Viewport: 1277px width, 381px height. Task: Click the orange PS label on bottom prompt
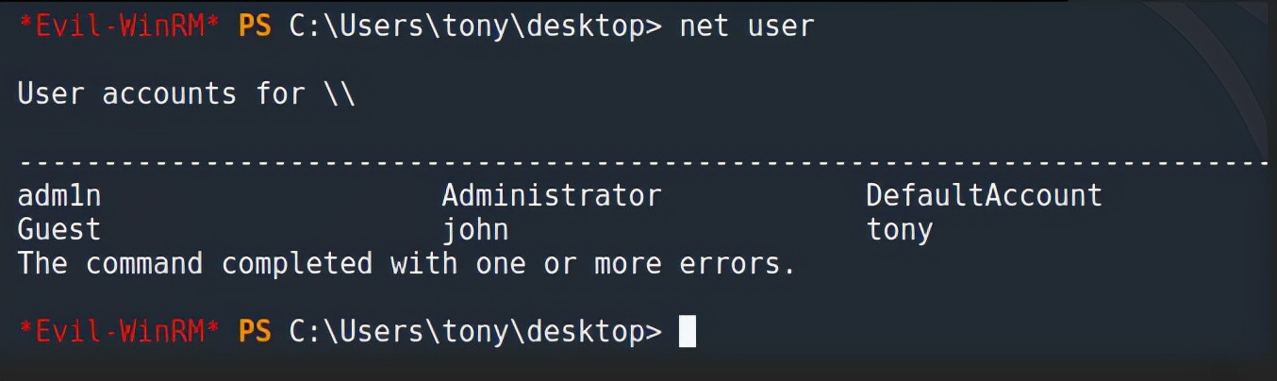(255, 332)
